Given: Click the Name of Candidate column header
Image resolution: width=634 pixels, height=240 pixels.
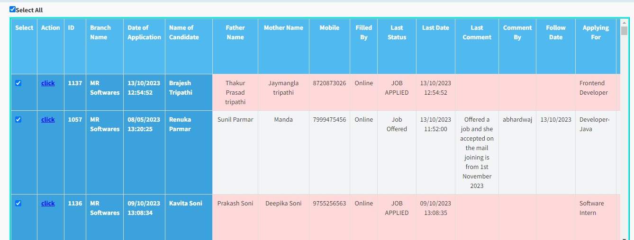Looking at the screenshot, I should coord(184,33).
